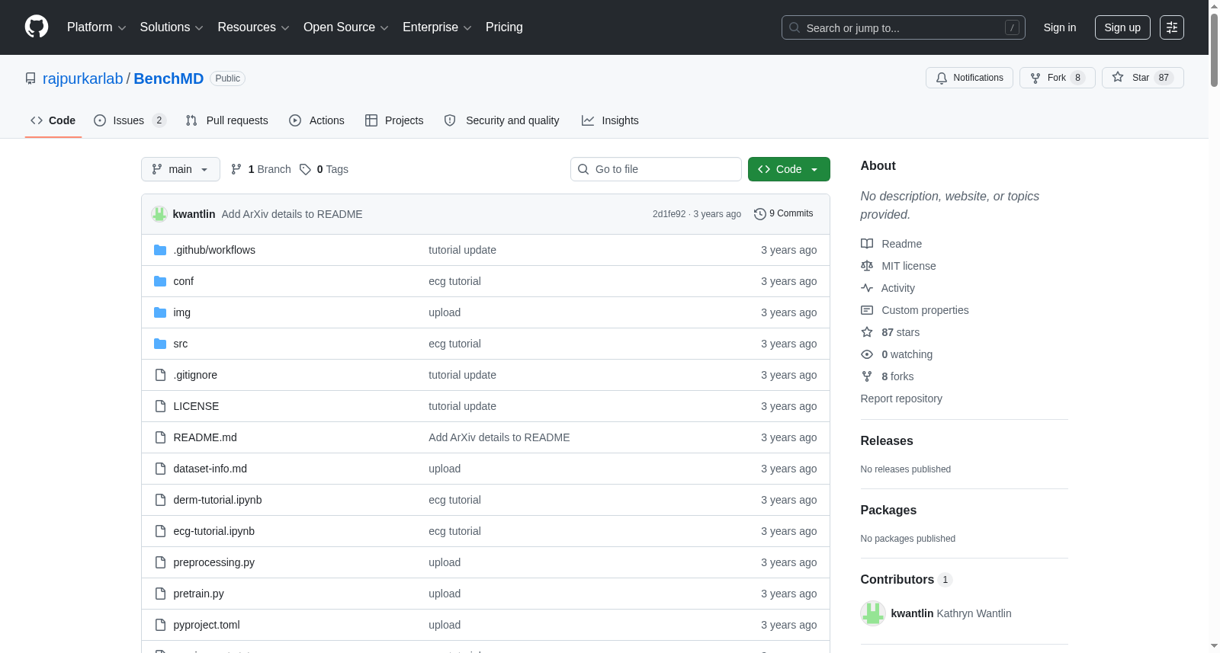Click the Contributors kwantlin avatar
Image resolution: width=1220 pixels, height=653 pixels.
pyautogui.click(x=873, y=613)
